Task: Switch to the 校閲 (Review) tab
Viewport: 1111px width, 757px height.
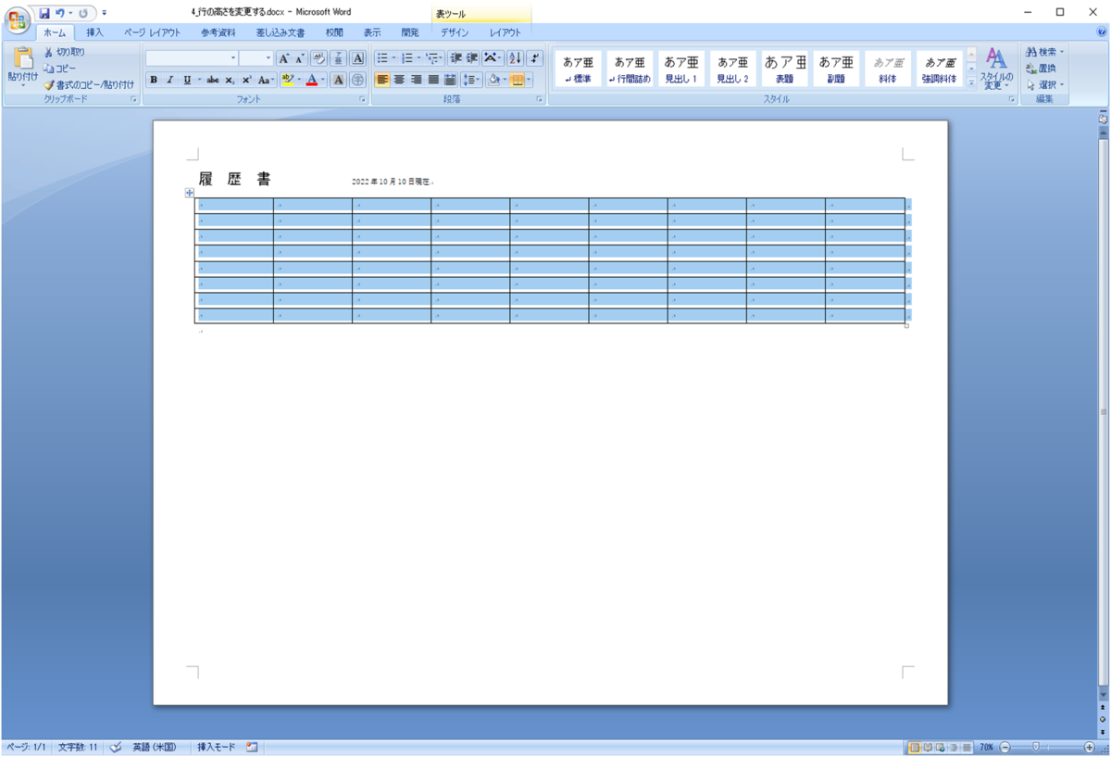Action: [334, 32]
